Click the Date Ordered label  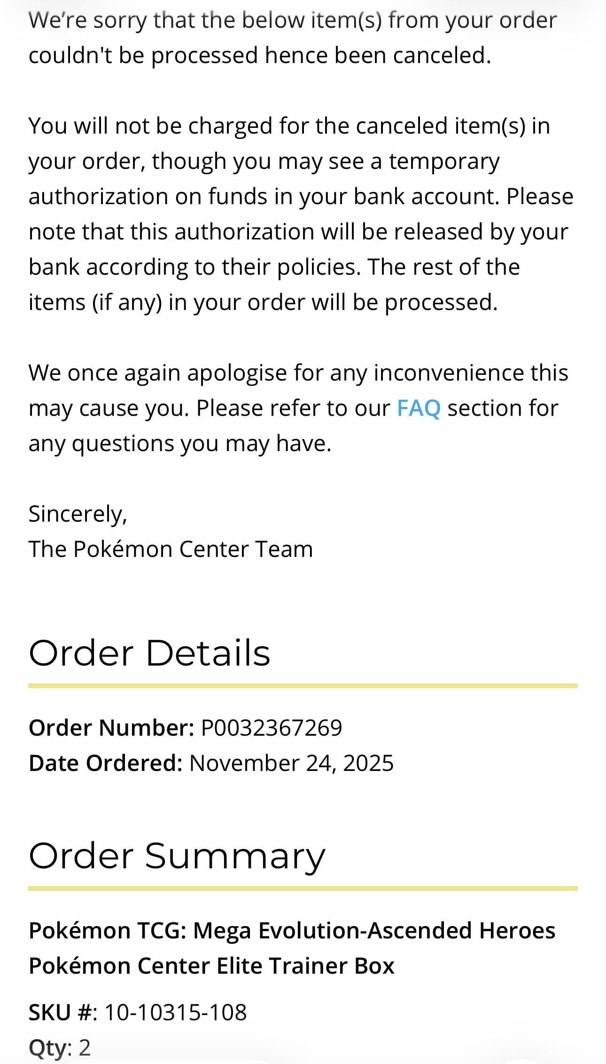coord(105,763)
